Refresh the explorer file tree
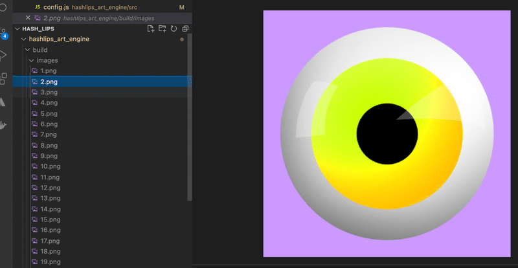This screenshot has height=268, width=518. point(174,28)
